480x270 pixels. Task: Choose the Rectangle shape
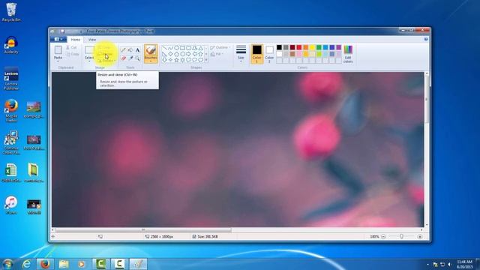click(x=182, y=48)
